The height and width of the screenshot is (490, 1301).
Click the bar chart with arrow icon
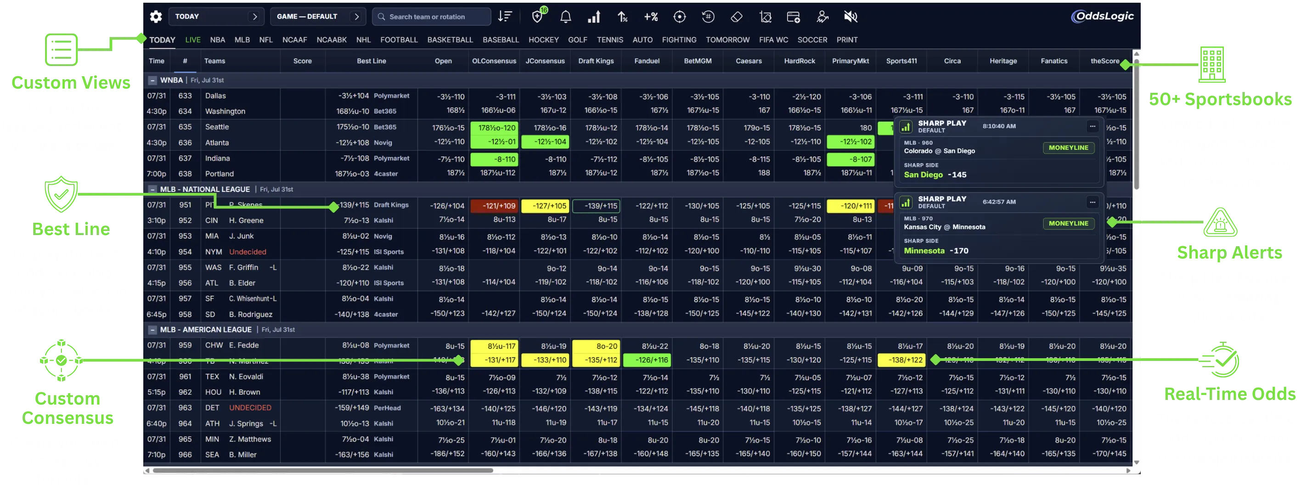594,17
